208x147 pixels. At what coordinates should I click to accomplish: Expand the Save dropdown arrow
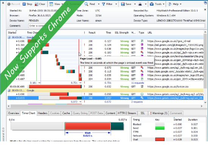pos(135,4)
